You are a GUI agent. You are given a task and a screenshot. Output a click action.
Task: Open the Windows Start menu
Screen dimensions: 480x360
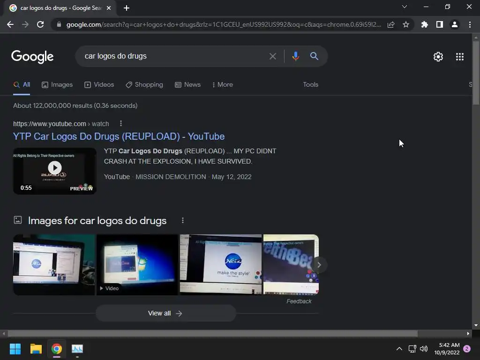tap(15, 349)
